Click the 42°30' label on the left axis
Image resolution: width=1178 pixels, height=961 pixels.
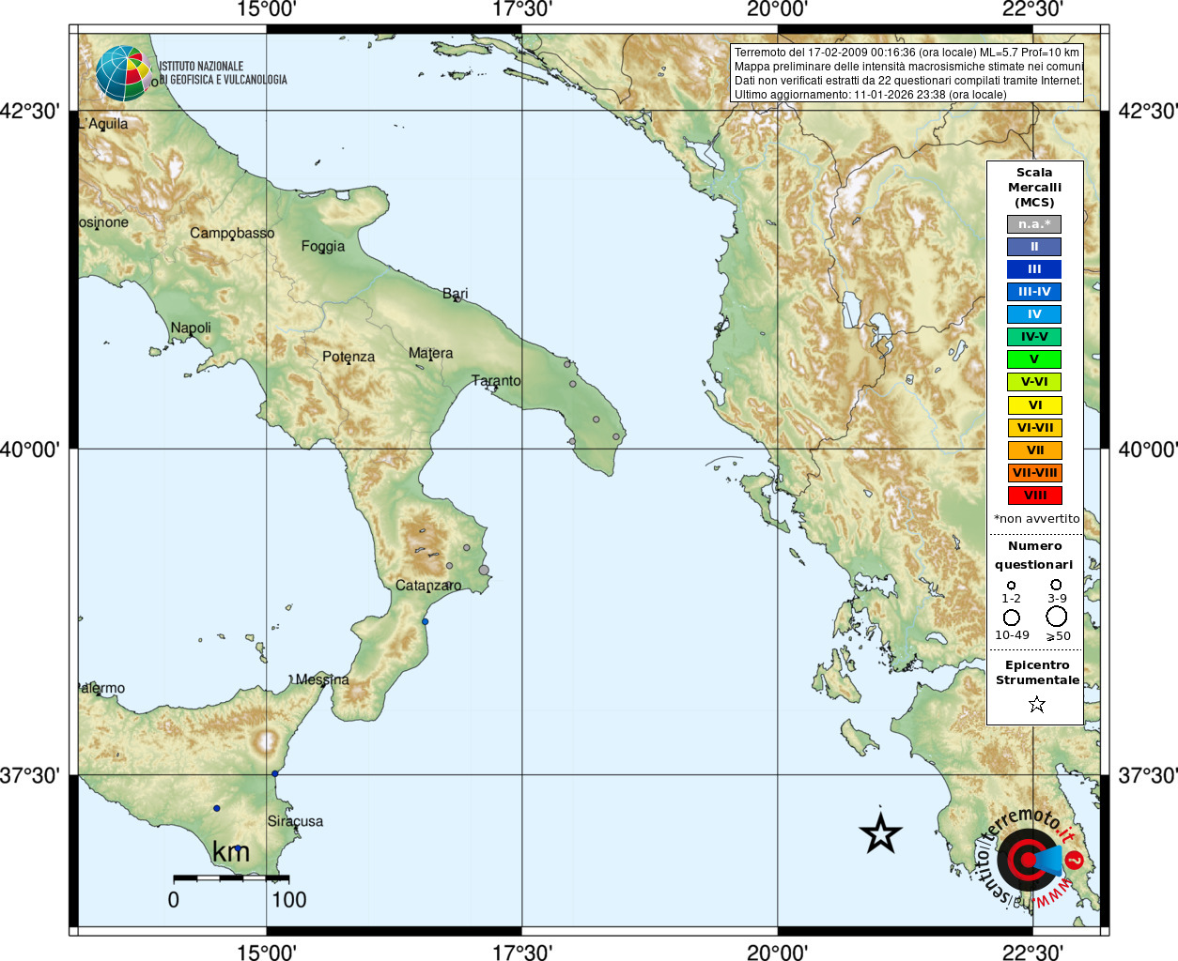coord(31,112)
